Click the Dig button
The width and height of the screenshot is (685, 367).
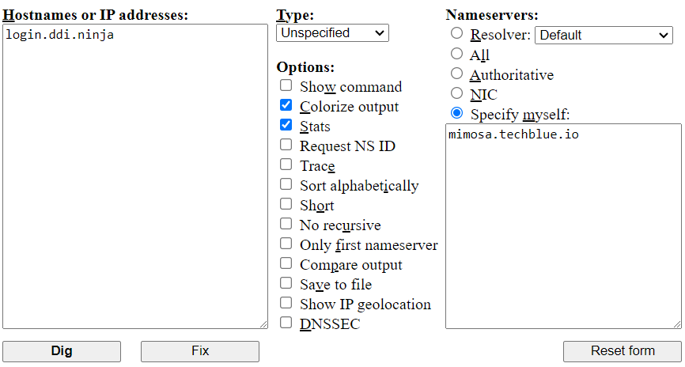62,351
